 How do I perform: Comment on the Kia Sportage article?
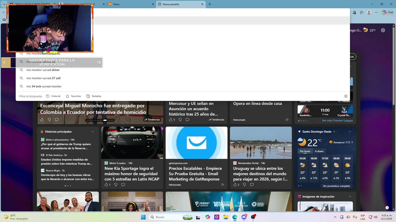[x=123, y=185]
